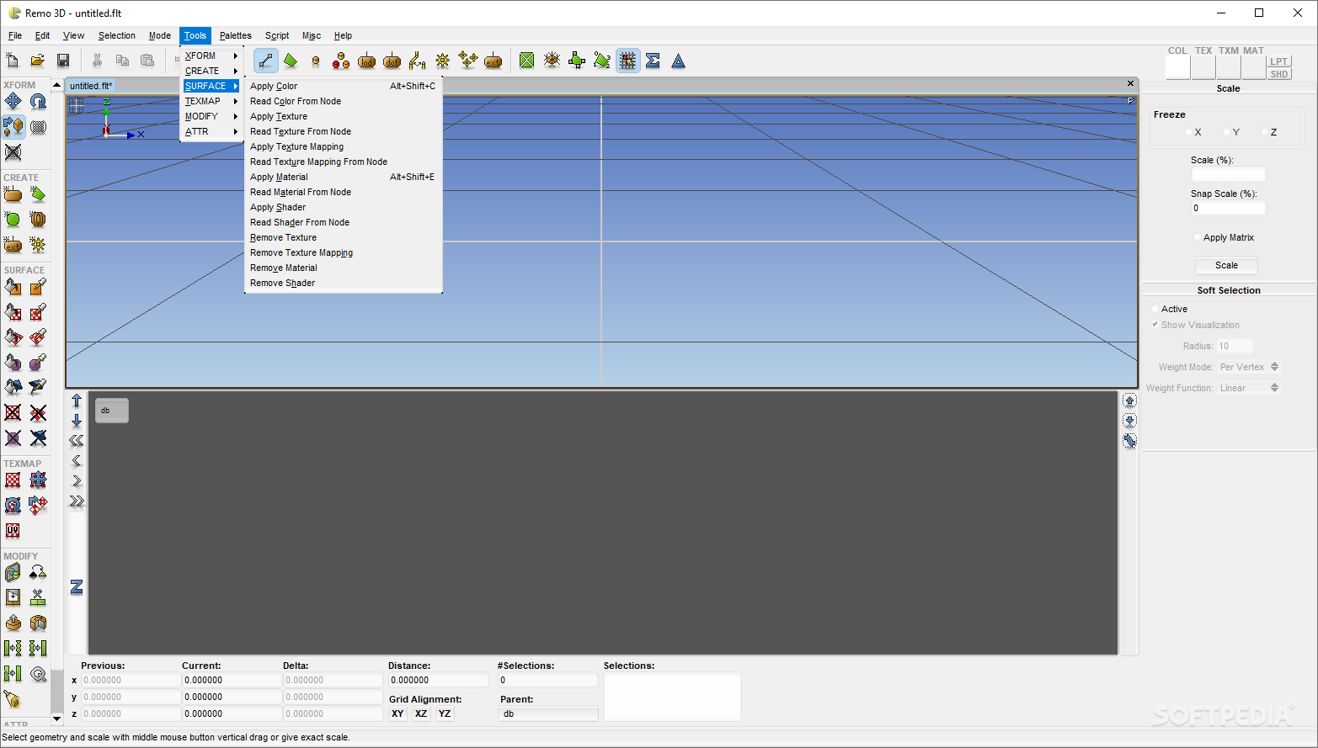Image resolution: width=1318 pixels, height=748 pixels.
Task: Select the green polygon mode icon
Action: (291, 61)
